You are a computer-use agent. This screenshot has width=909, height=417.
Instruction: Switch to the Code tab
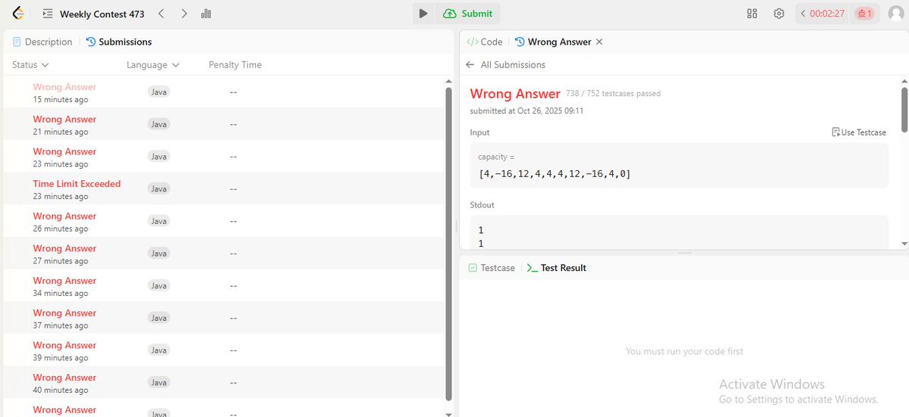coord(485,42)
